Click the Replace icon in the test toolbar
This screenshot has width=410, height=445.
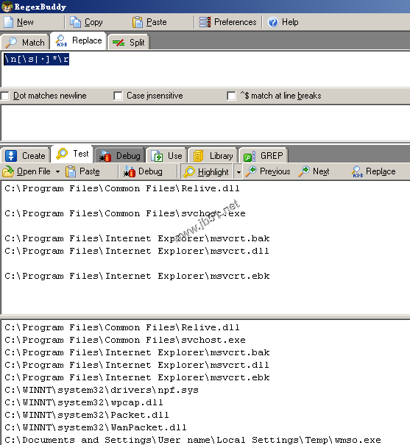358,171
